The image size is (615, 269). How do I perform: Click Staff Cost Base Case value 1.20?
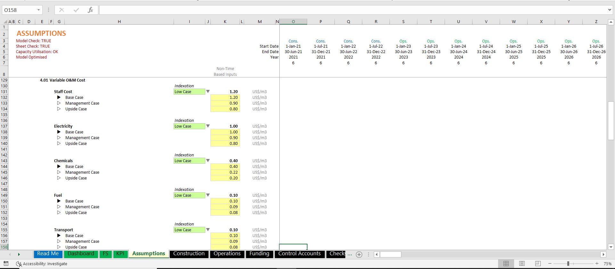225,97
